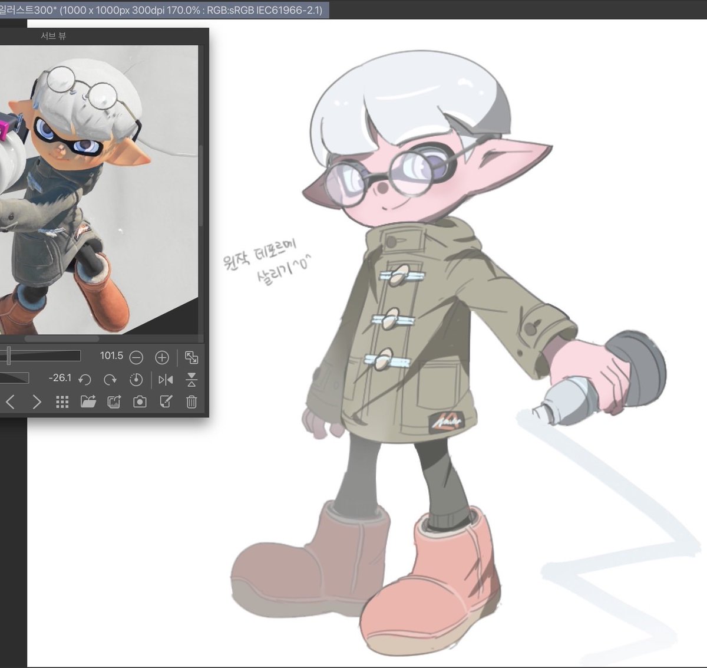Import image file into Sub View

click(88, 402)
